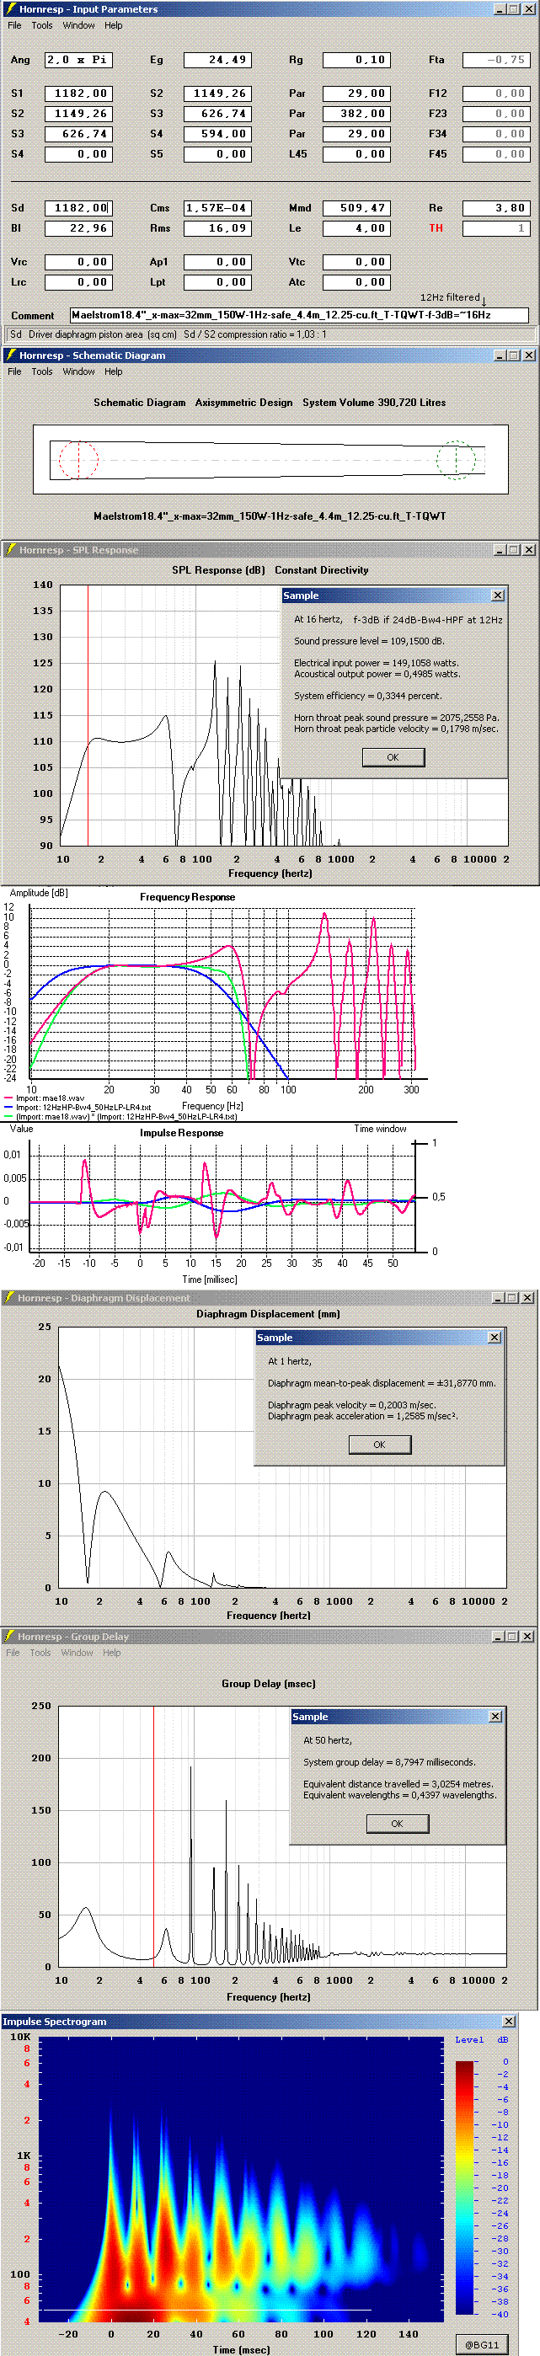Close the Impulse Spectrogram window

pos(509,2022)
